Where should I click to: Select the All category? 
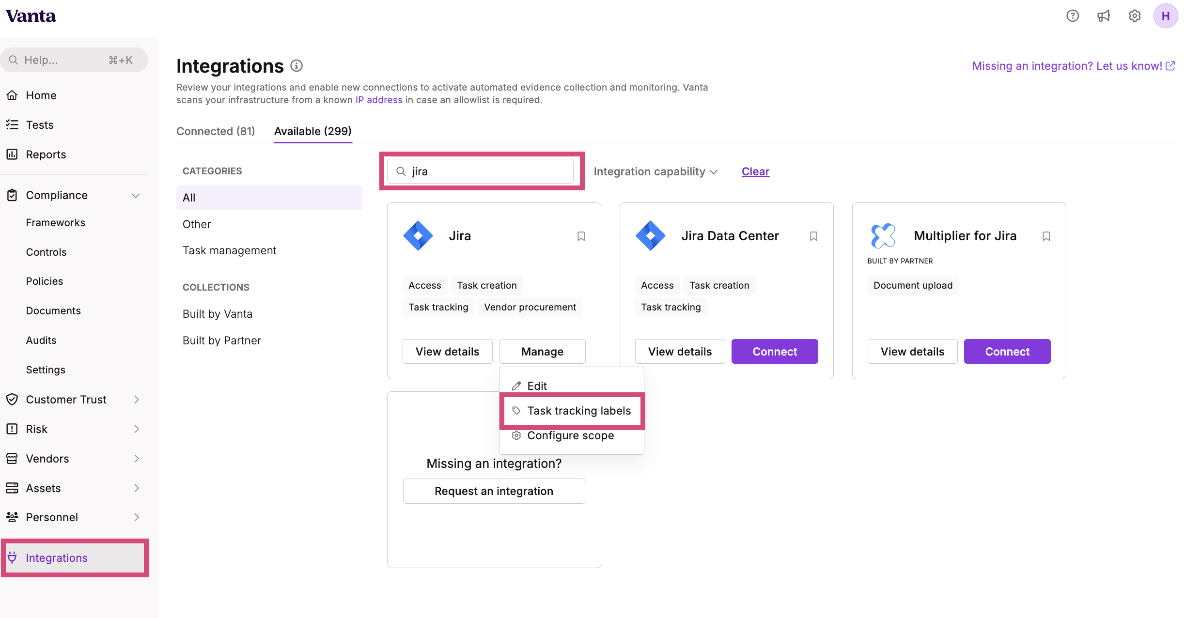point(269,198)
